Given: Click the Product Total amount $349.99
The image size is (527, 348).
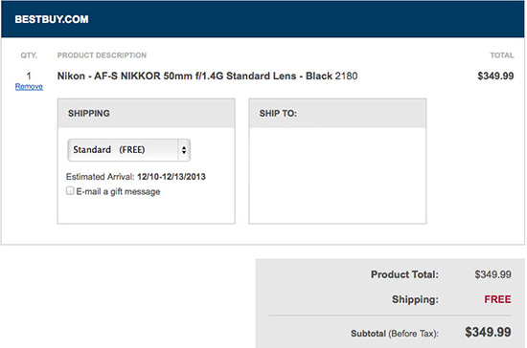Looking at the screenshot, I should coord(493,274).
